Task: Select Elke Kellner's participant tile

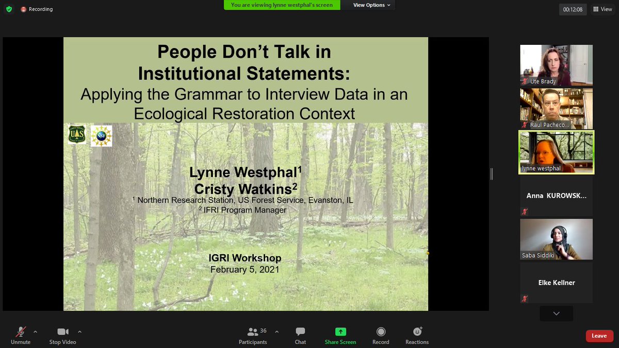Action: (x=556, y=283)
